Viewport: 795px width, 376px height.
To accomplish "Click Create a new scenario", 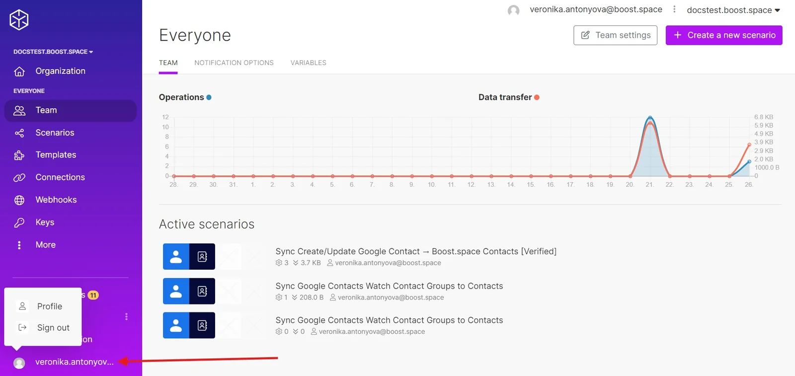I will point(724,35).
